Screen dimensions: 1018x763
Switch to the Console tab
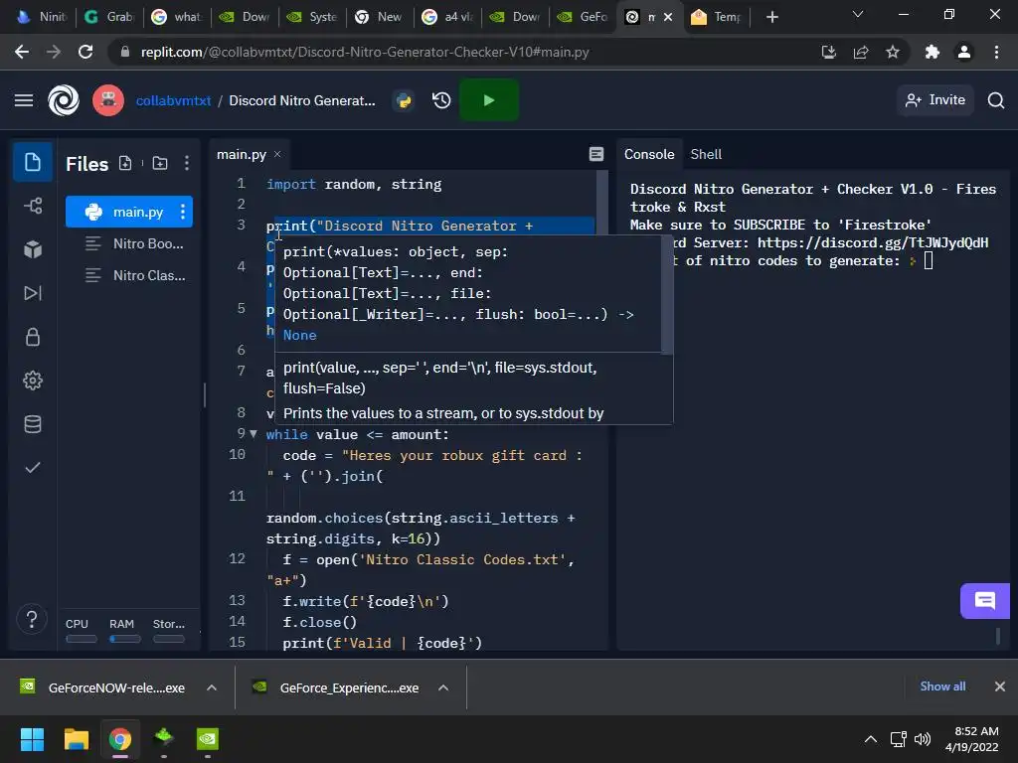point(649,154)
